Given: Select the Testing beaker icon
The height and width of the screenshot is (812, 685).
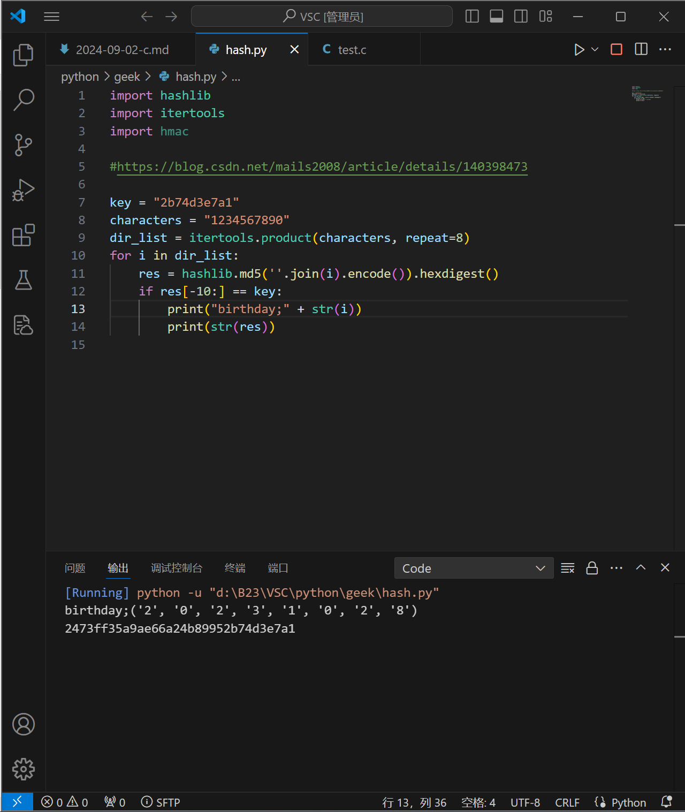Looking at the screenshot, I should (23, 280).
